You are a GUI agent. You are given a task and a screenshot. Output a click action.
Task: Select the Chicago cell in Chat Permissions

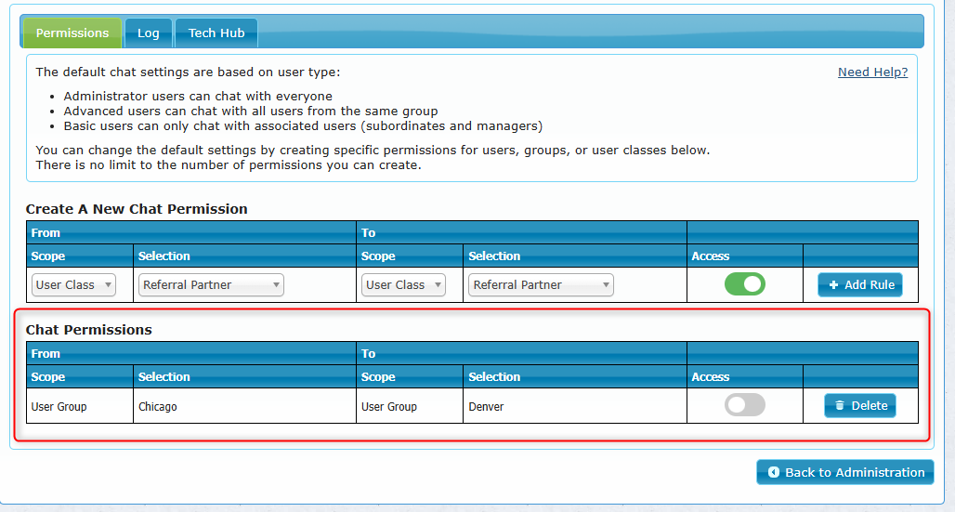pos(158,407)
